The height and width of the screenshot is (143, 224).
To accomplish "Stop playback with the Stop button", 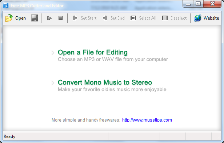I will [61, 18].
